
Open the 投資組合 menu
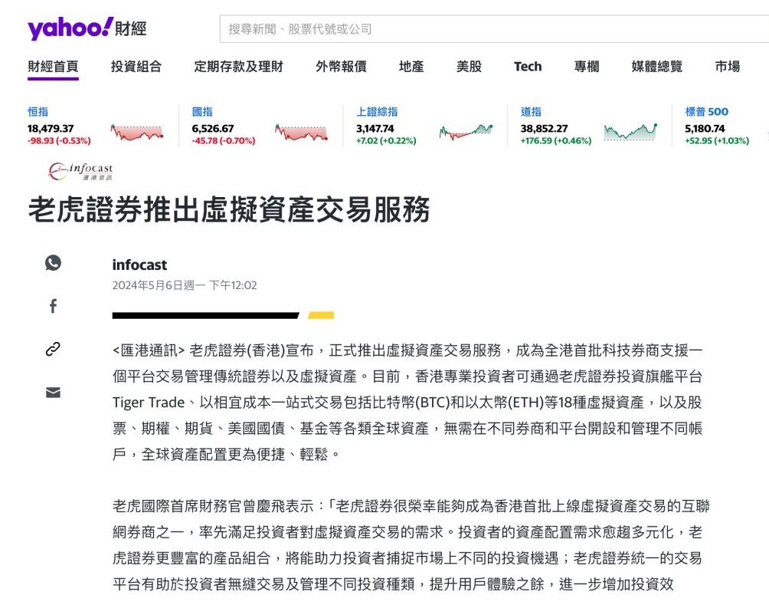[136, 67]
